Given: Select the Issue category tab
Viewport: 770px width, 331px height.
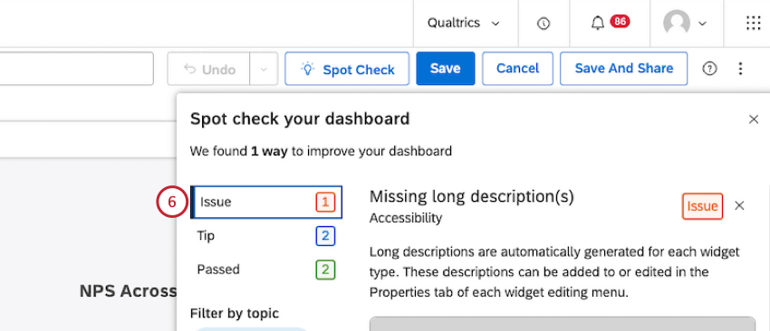Looking at the screenshot, I should (266, 202).
